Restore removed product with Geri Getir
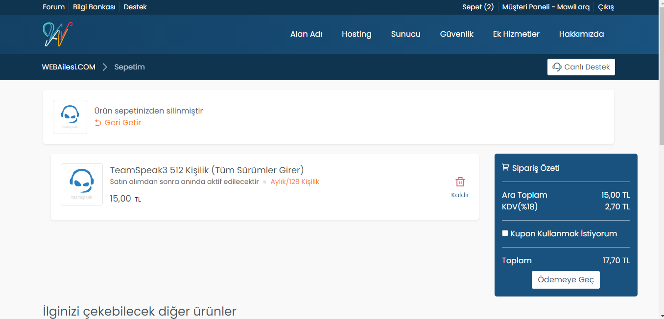 pyautogui.click(x=118, y=123)
